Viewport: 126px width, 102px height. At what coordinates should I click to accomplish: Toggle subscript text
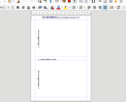(45, 7)
